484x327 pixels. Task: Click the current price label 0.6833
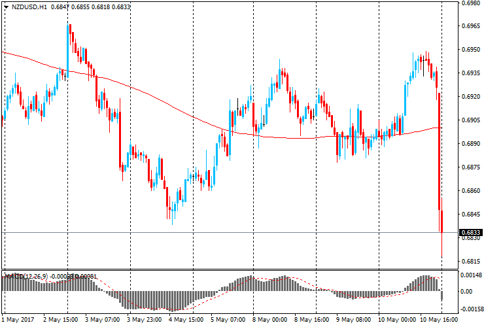coord(471,233)
